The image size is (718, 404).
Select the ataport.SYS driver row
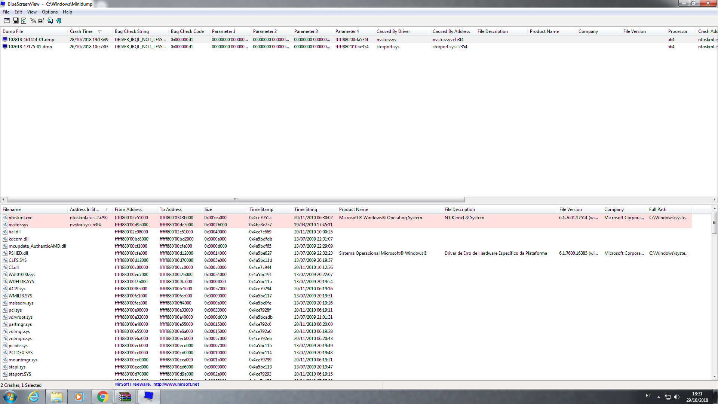346,374
